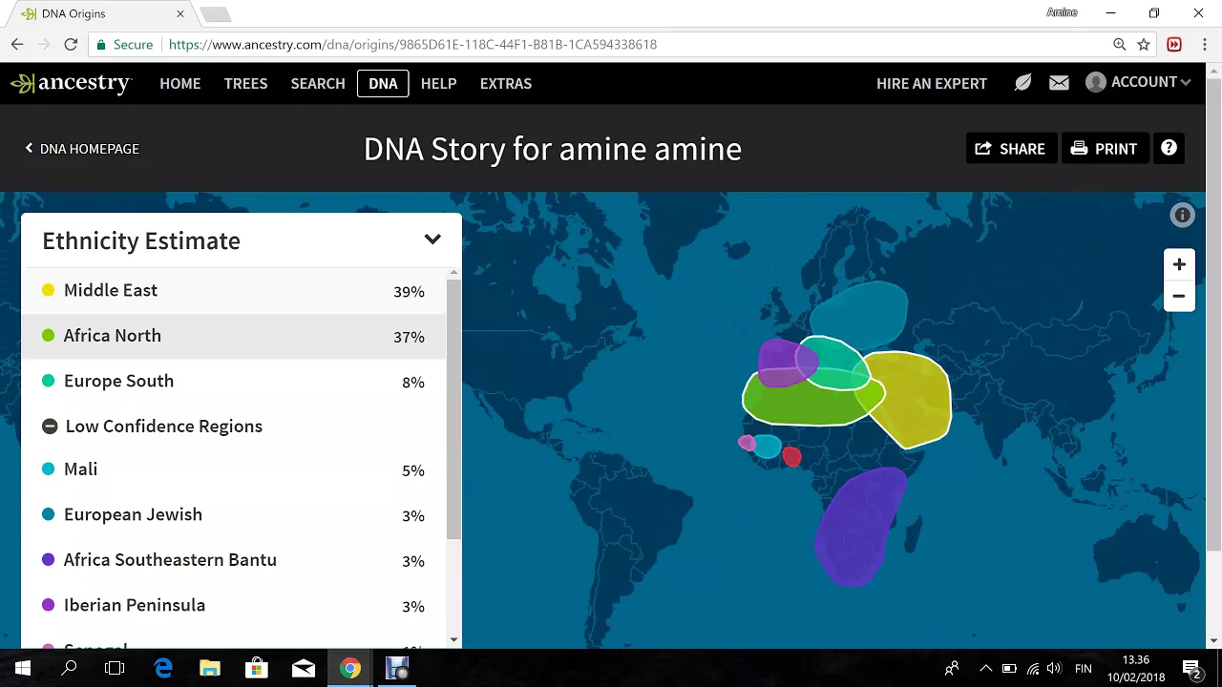Zoom in the map with plus
Image resolution: width=1222 pixels, height=687 pixels.
coord(1179,264)
